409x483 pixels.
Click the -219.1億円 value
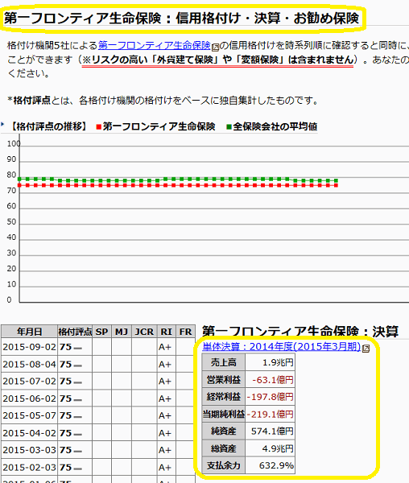(270, 415)
